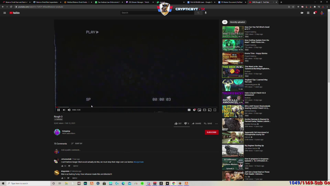Select Recently uploaded filter chip
The height and width of the screenshot is (186, 330).
click(237, 22)
